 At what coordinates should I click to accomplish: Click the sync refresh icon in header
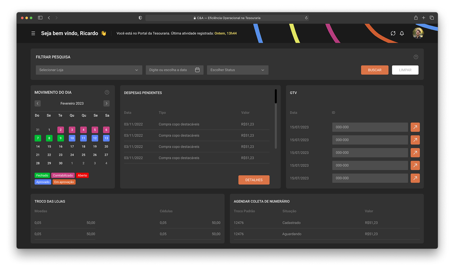click(x=393, y=33)
